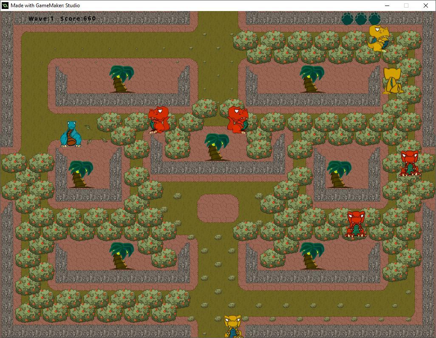The width and height of the screenshot is (436, 338).
Task: Minimize the GameMaker game window
Action: click(x=387, y=5)
